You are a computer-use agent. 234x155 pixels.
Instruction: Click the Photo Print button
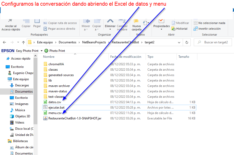55,51
